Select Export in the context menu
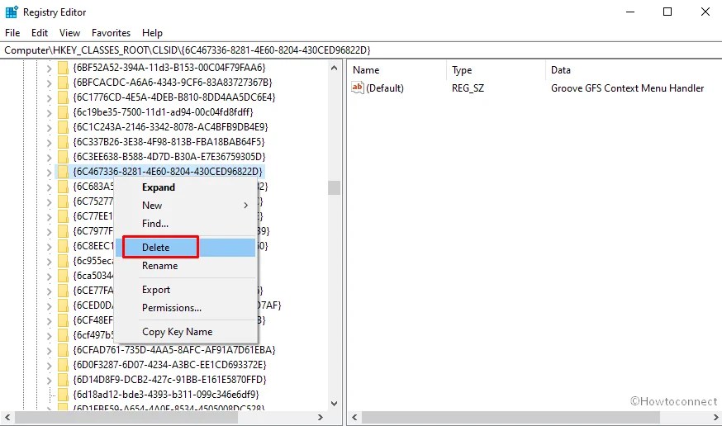722x426 pixels. (x=156, y=290)
